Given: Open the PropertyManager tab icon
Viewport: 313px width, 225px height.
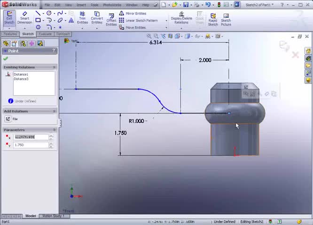Looking at the screenshot, I should (15, 43).
